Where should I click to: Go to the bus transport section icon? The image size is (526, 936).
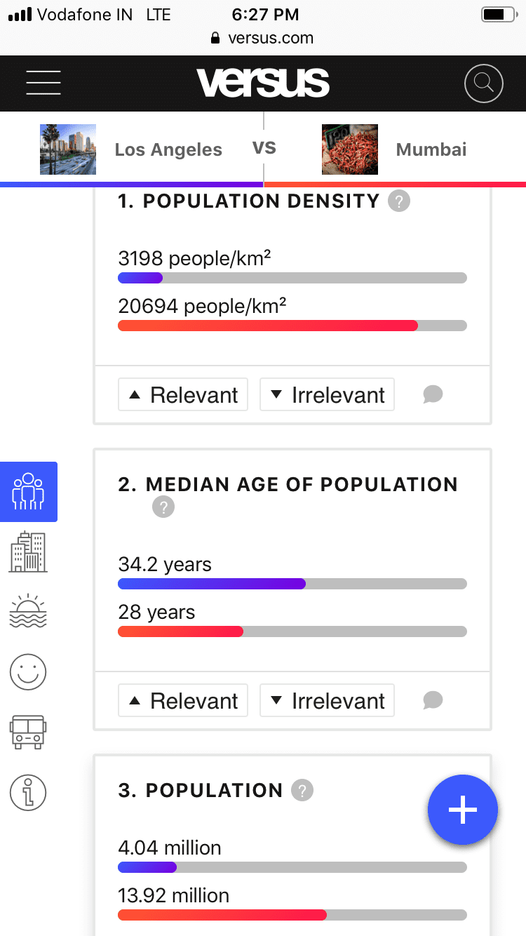click(x=28, y=732)
